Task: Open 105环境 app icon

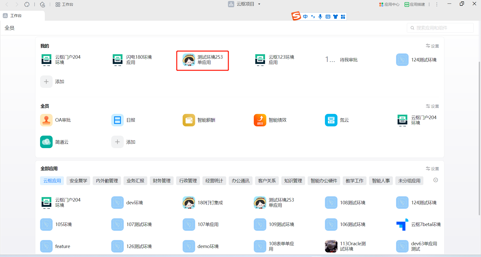Action: coord(46,225)
